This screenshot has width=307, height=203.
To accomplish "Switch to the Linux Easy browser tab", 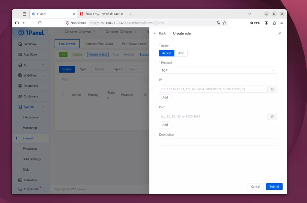I will (101, 14).
